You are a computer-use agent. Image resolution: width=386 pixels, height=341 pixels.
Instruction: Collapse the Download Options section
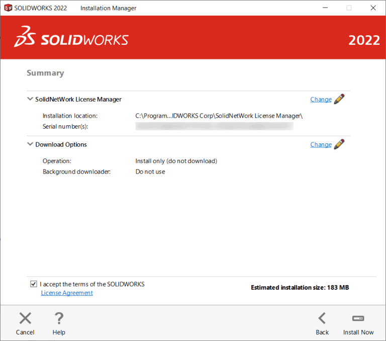[x=30, y=144]
